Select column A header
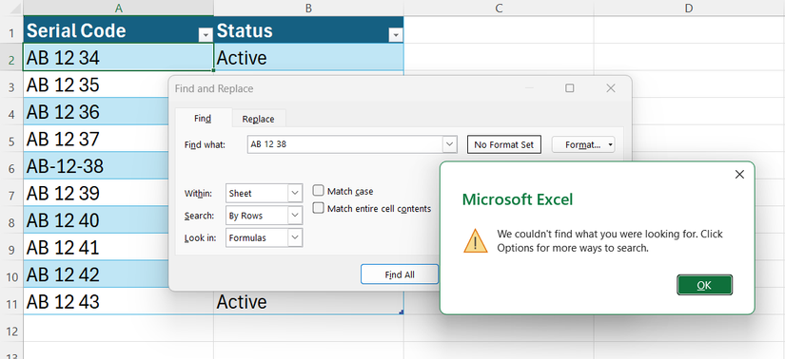This screenshot has height=359, width=785. [x=119, y=8]
